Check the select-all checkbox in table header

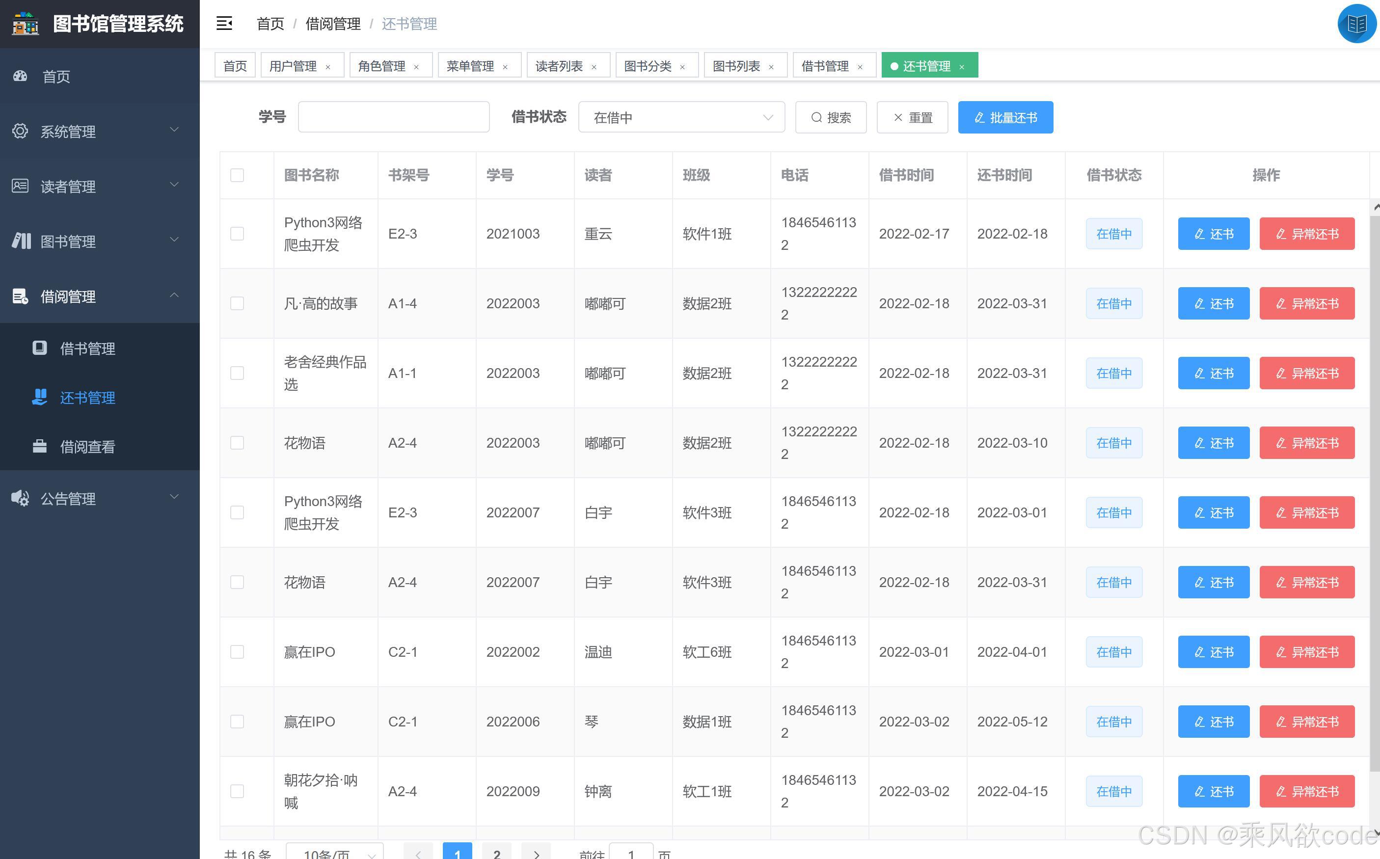point(237,175)
